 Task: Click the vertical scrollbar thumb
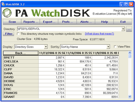click(x=130, y=56)
